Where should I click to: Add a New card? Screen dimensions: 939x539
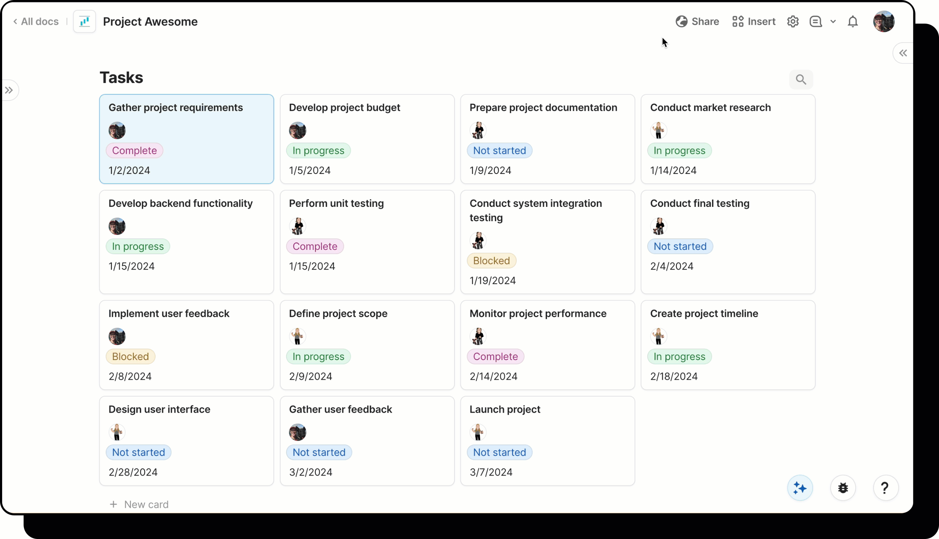coord(139,504)
